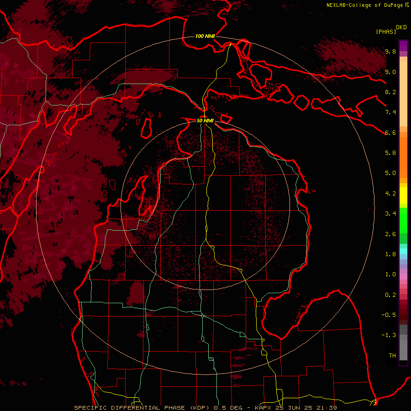Click the "7.4" color scale value
The width and height of the screenshot is (411, 411).
(x=390, y=112)
